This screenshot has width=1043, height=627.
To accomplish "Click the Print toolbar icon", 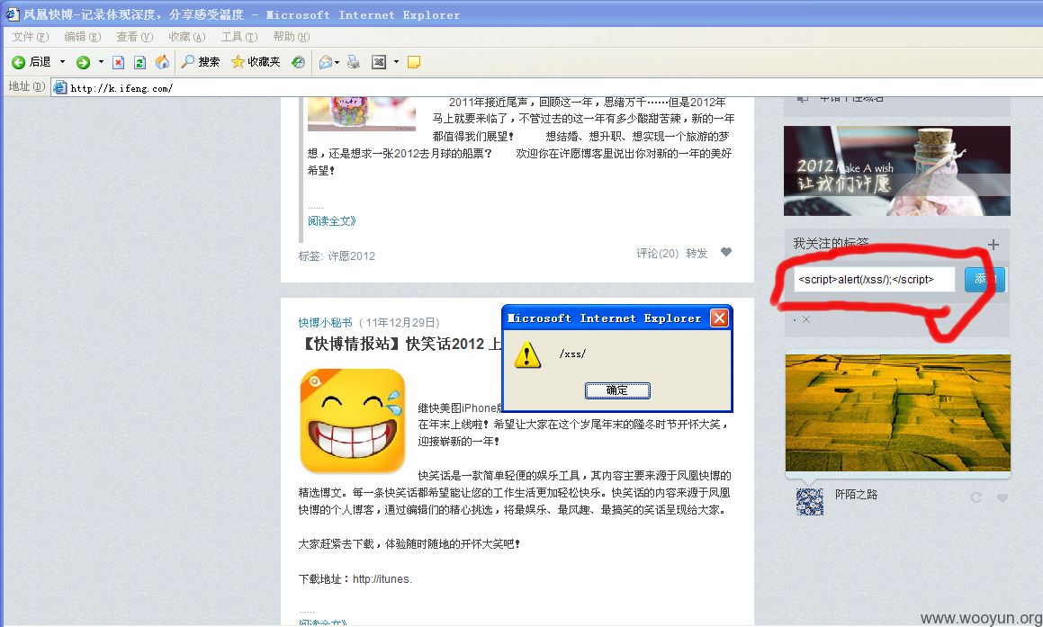I will coord(353,62).
